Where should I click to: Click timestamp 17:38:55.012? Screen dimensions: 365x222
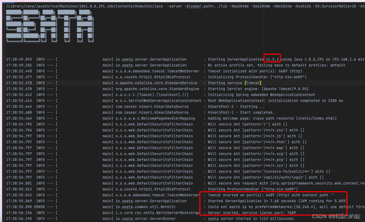19,189
